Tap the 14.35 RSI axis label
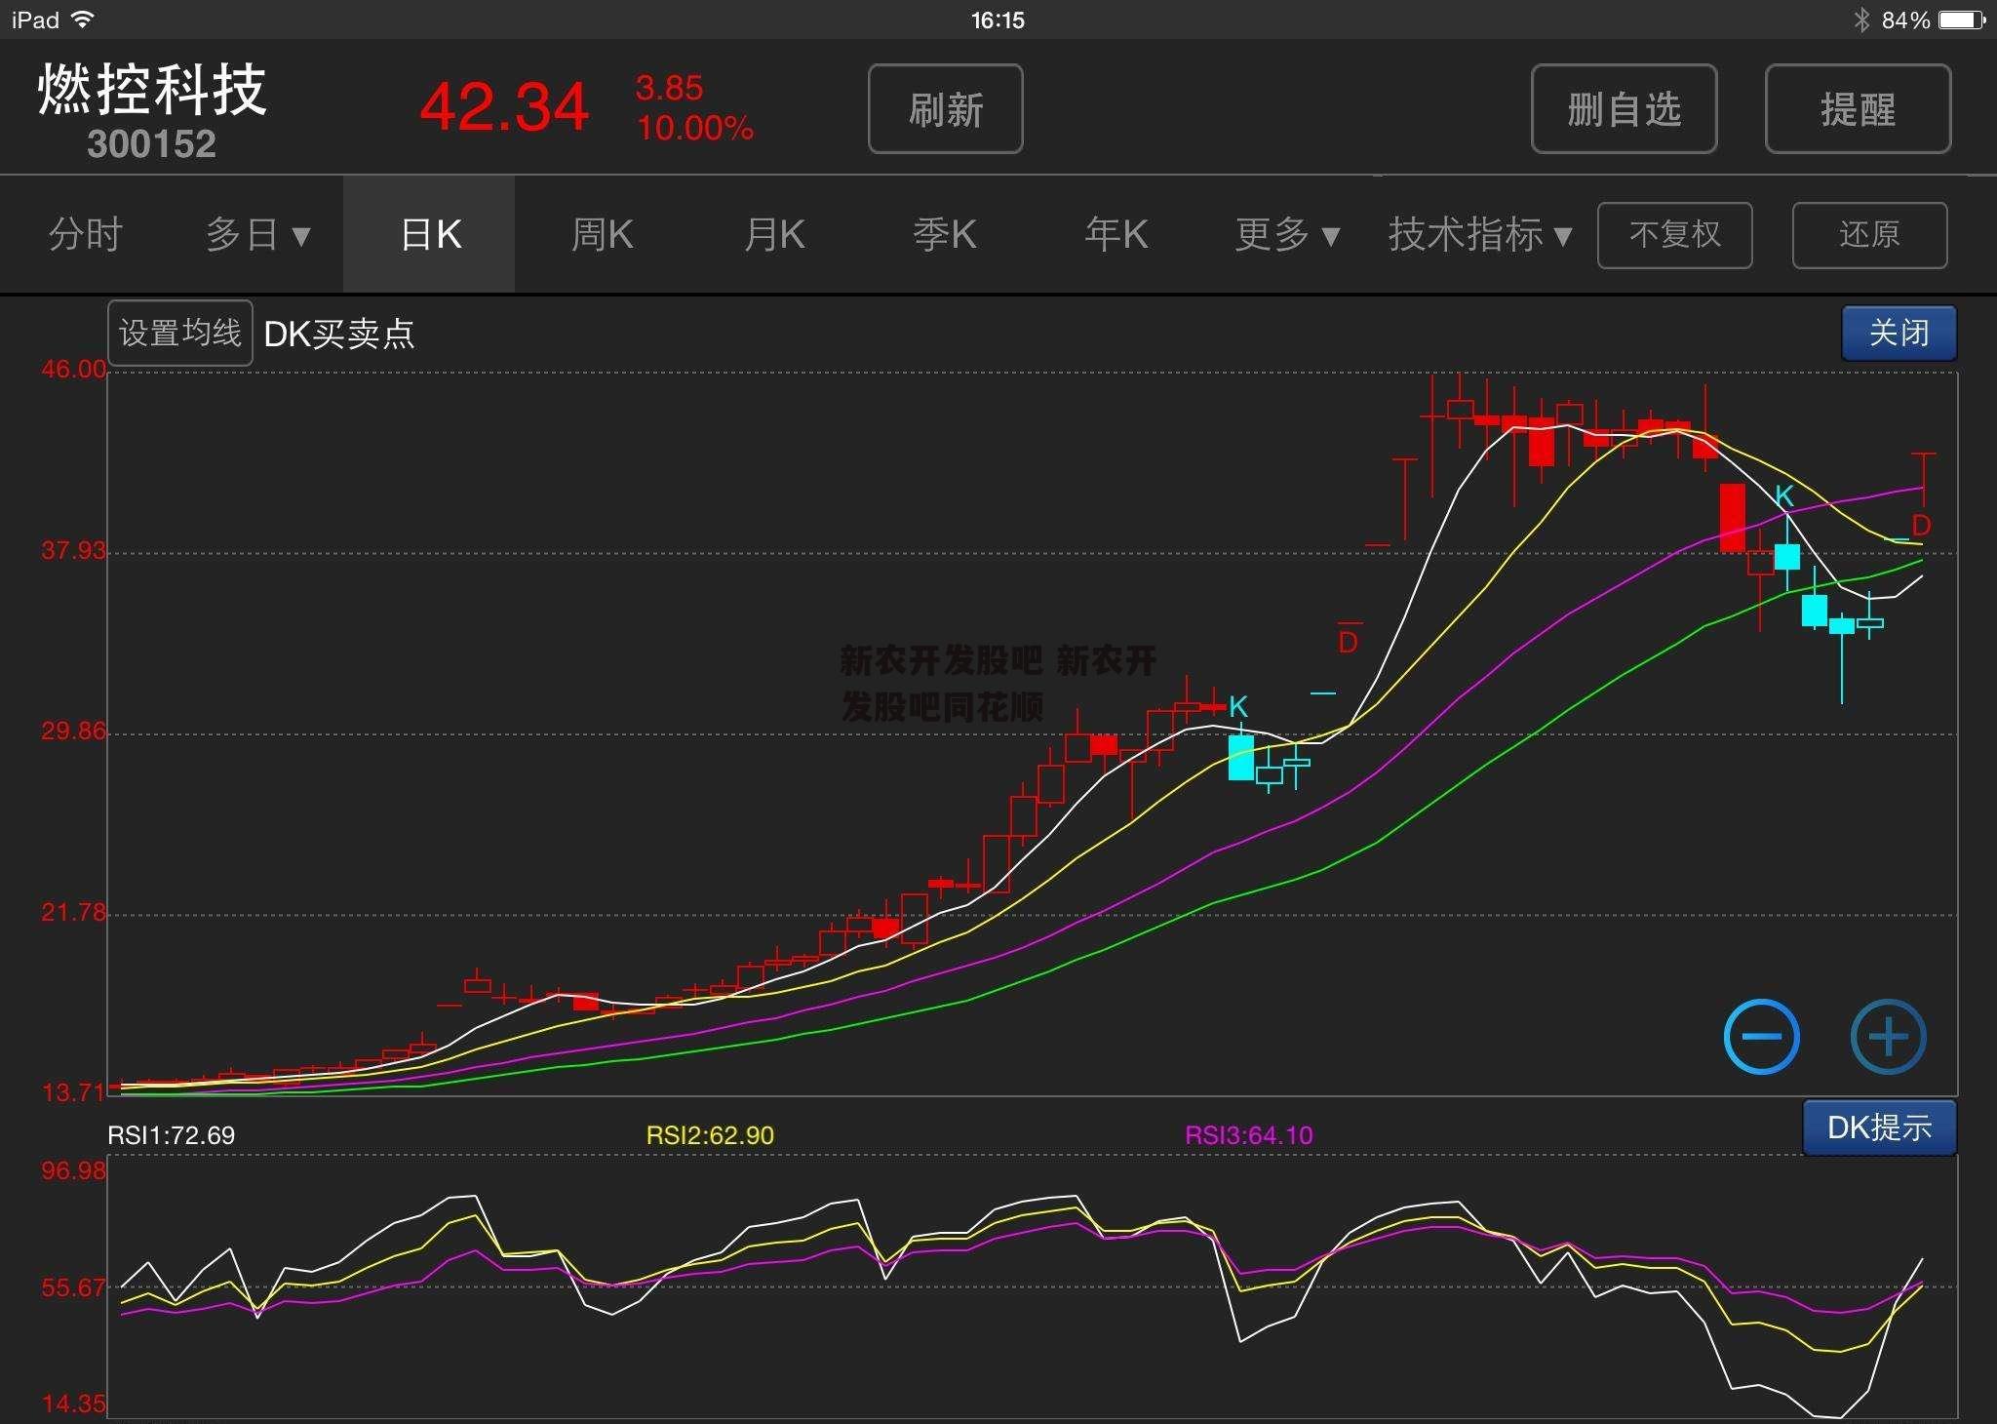Viewport: 1997px width, 1424px height. click(74, 1404)
